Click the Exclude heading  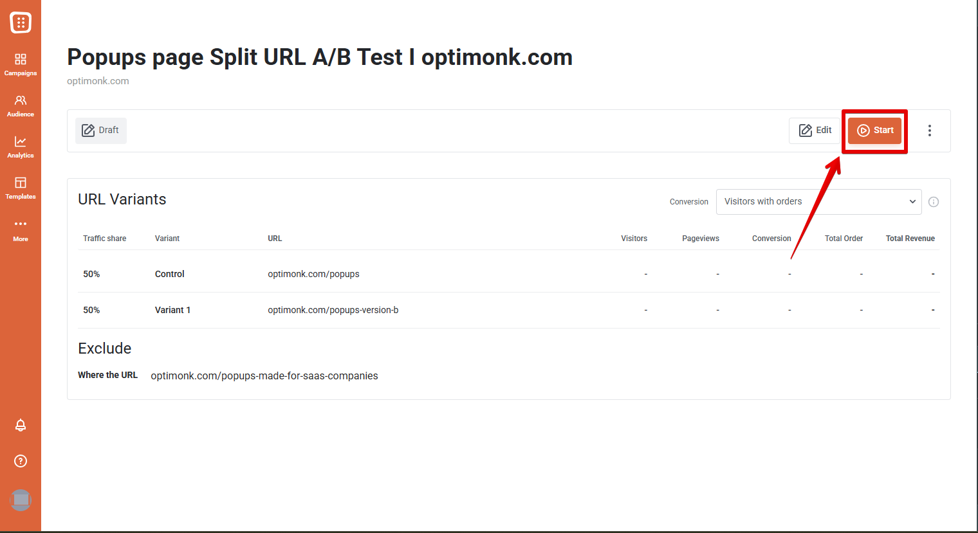tap(105, 348)
